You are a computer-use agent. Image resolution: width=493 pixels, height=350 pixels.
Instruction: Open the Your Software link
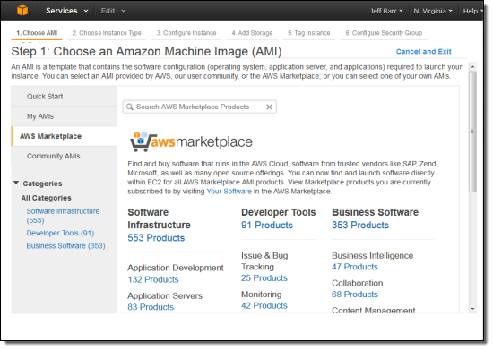click(x=229, y=192)
